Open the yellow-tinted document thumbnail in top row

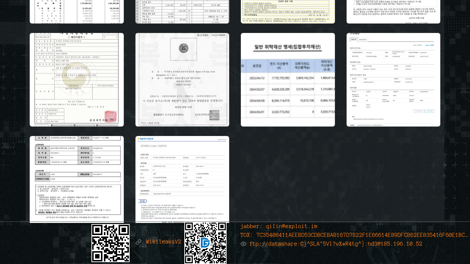pos(288,12)
